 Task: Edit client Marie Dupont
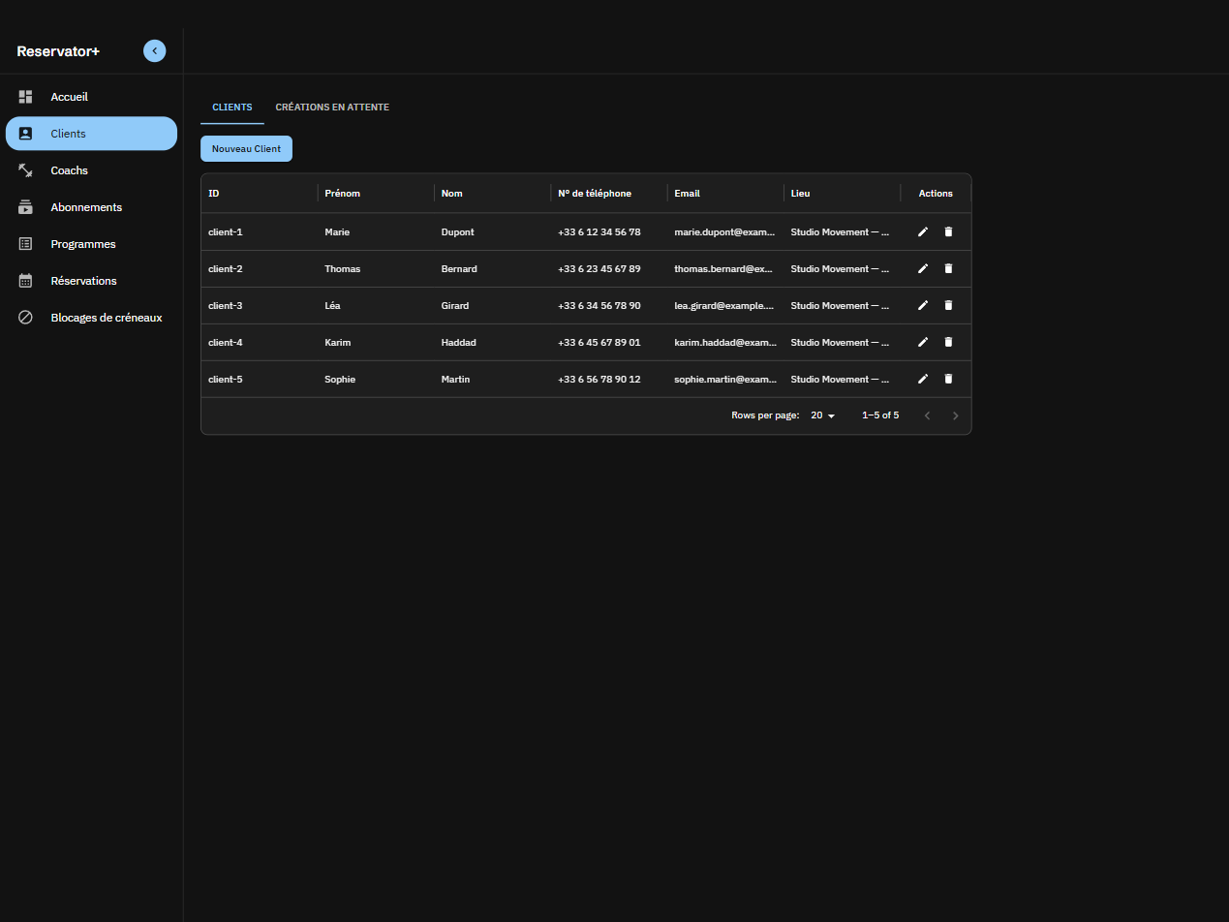coord(923,232)
